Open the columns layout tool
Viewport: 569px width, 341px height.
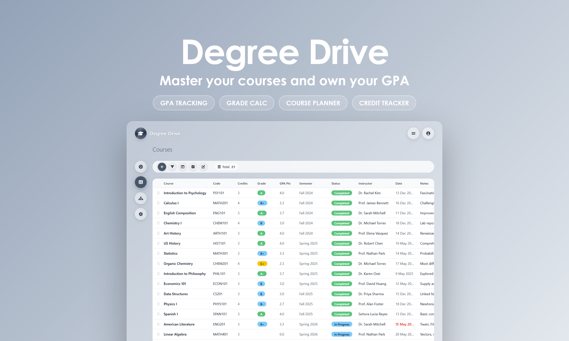click(x=182, y=167)
